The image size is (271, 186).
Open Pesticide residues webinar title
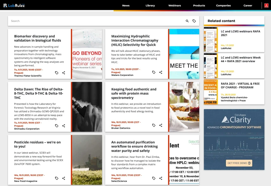pyautogui.click(x=37, y=144)
